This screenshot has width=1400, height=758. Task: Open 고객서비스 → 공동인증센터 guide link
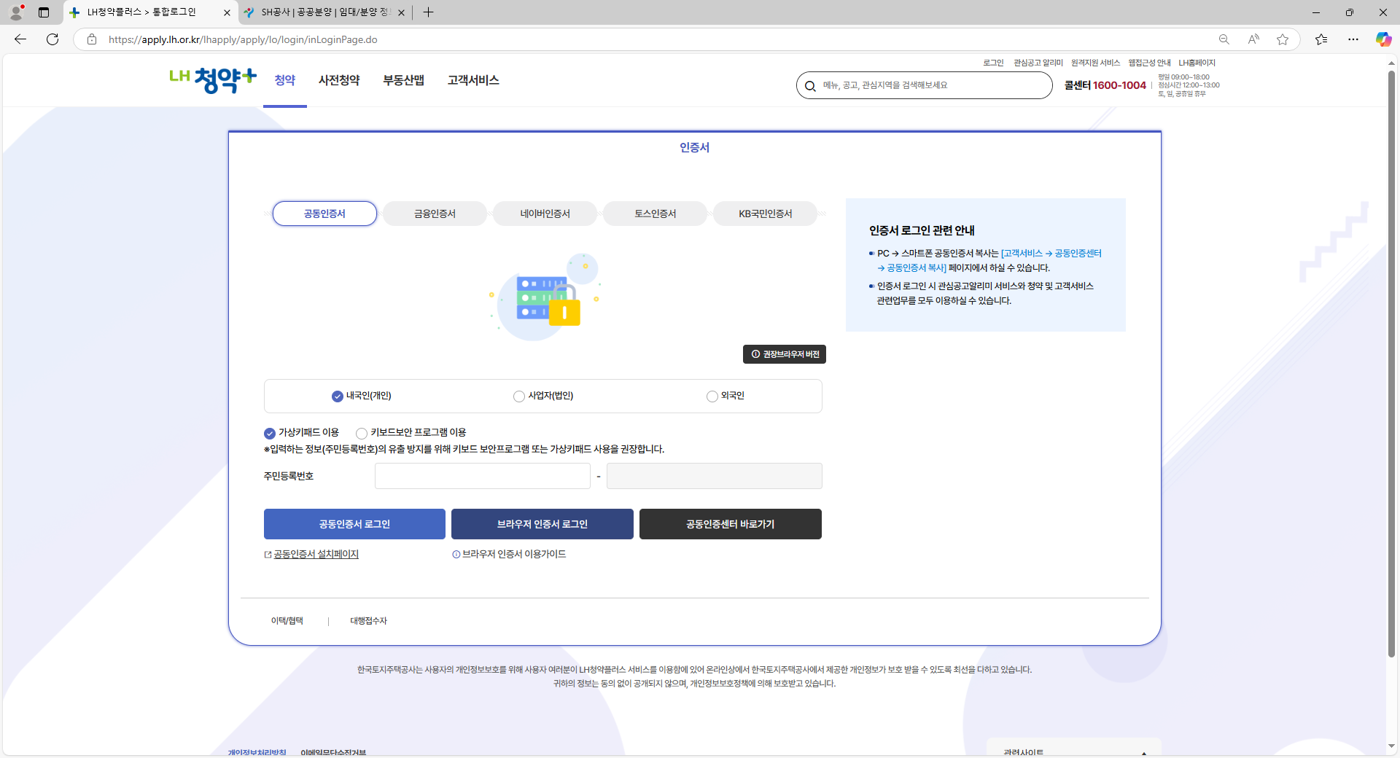coord(1051,254)
